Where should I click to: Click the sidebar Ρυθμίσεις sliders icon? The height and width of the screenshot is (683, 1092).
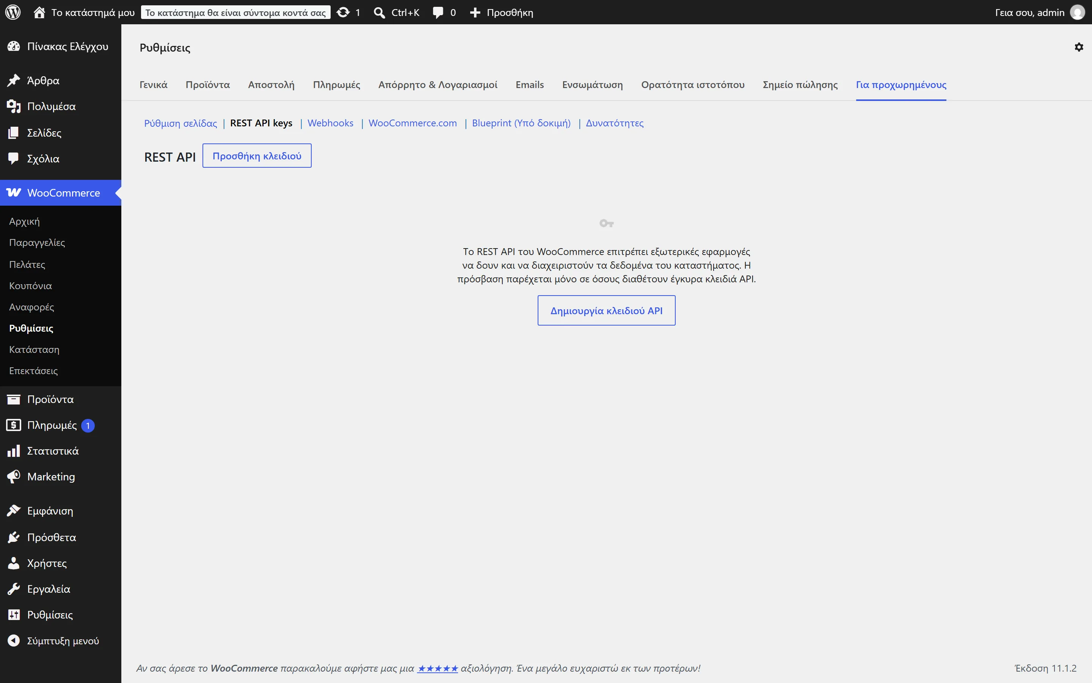point(14,614)
